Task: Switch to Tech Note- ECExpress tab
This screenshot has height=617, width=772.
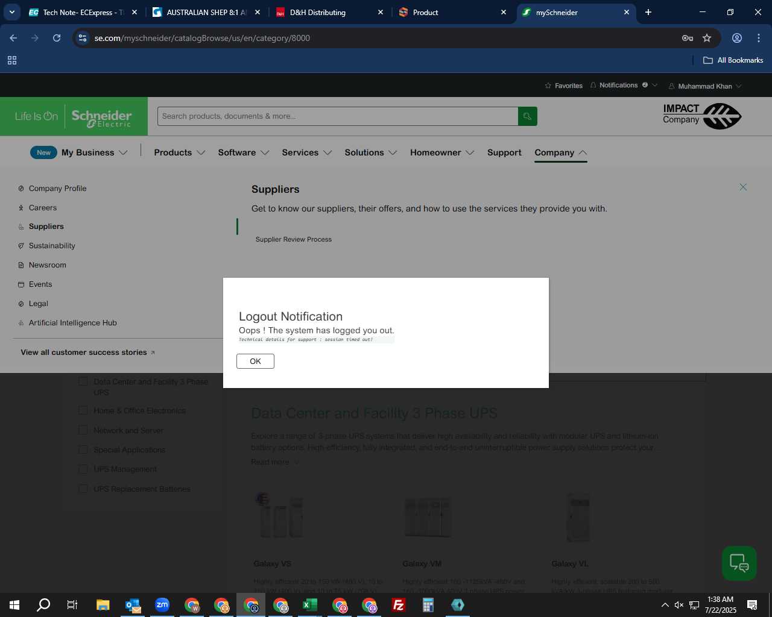Action: [x=83, y=12]
